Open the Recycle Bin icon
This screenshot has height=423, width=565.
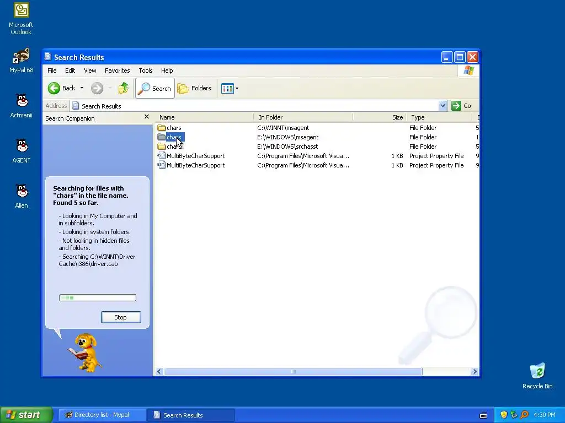click(537, 376)
